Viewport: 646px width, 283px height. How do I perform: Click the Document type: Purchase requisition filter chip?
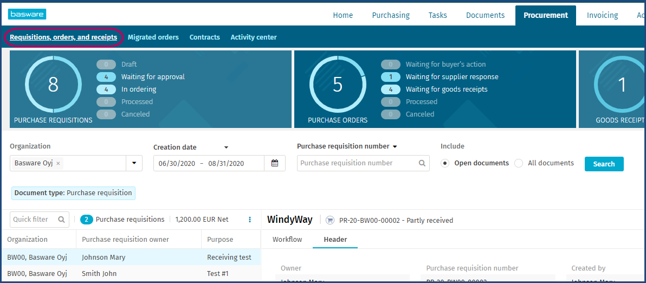(73, 193)
